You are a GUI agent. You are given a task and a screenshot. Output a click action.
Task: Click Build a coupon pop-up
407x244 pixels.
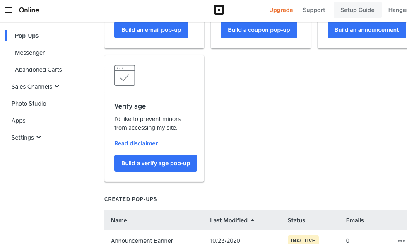(x=259, y=30)
